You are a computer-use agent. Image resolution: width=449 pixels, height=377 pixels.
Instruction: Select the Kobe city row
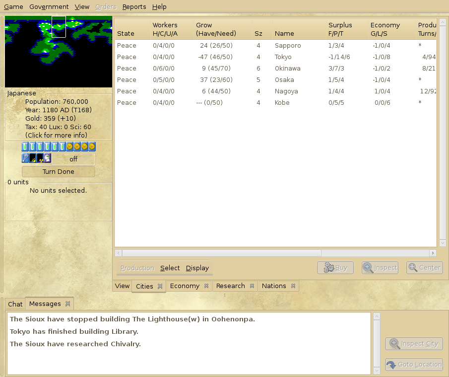pyautogui.click(x=275, y=103)
